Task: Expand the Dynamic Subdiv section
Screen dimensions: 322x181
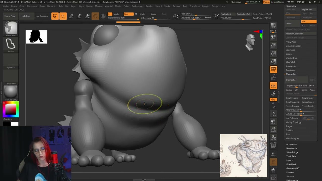Action: [293, 46]
